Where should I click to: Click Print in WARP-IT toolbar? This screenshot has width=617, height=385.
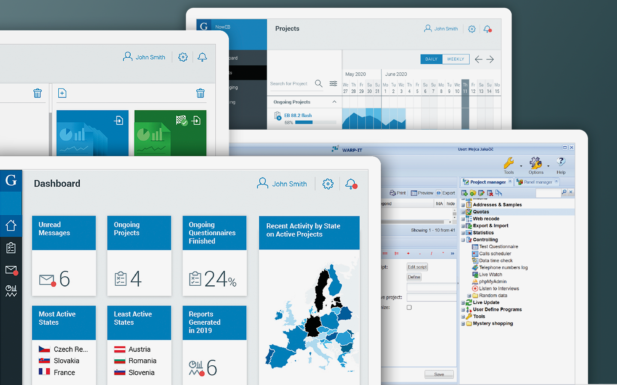pos(398,193)
